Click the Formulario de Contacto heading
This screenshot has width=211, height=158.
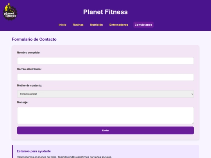point(34,39)
